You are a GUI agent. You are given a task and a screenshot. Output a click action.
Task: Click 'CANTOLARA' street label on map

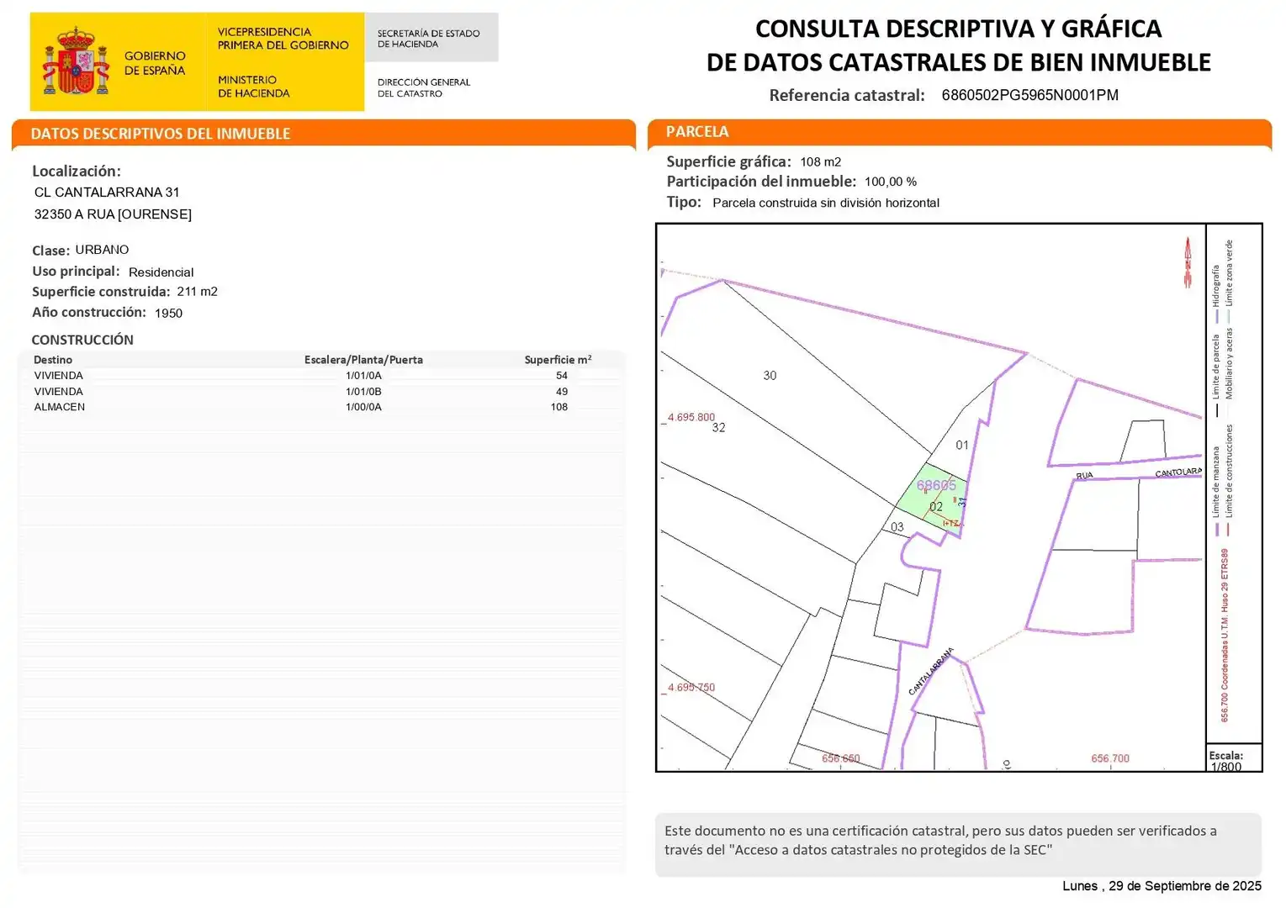(1178, 472)
